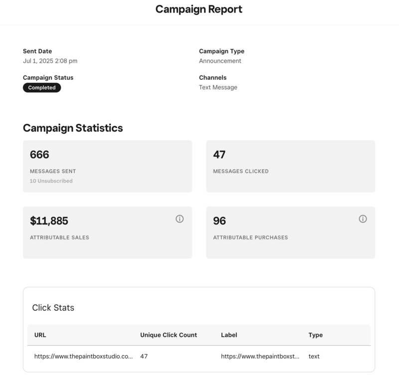The height and width of the screenshot is (380, 399).
Task: Click the Label column header
Action: [229, 335]
